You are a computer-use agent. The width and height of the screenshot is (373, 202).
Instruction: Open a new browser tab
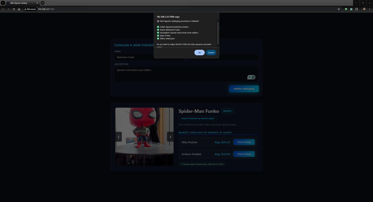pyautogui.click(x=42, y=3)
